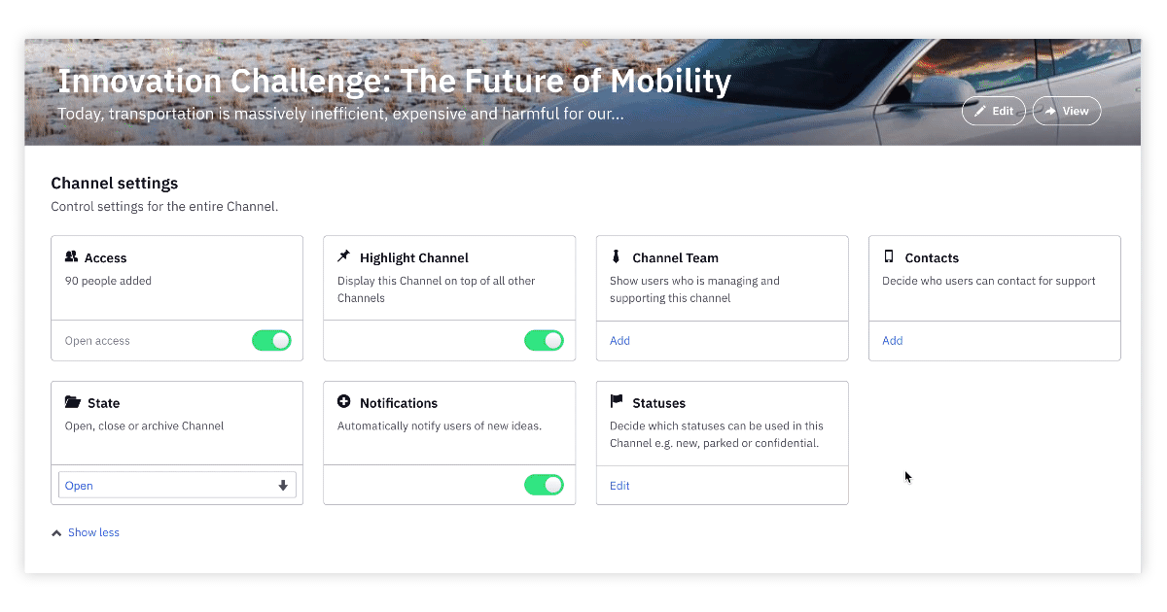Click the Statuses flag icon
1167x612 pixels.
(x=617, y=402)
